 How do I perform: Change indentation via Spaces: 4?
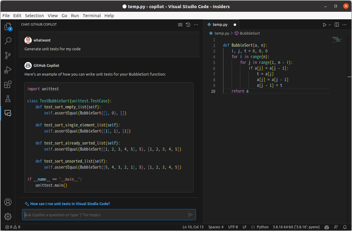[216, 227]
